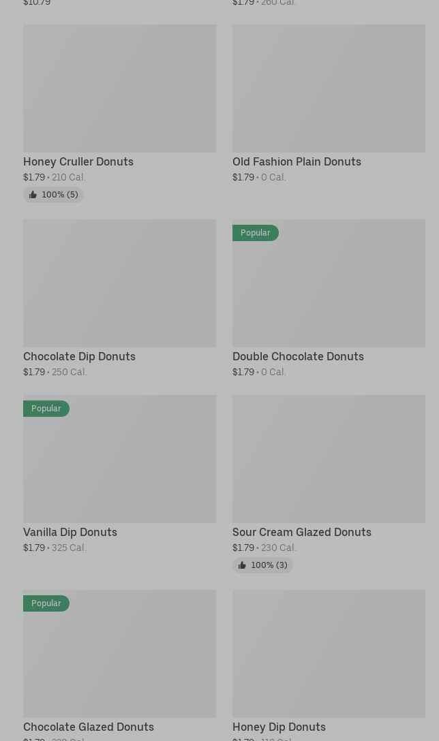Select the Chocolate Dip Donuts image
The height and width of the screenshot is (741, 439).
(119, 283)
